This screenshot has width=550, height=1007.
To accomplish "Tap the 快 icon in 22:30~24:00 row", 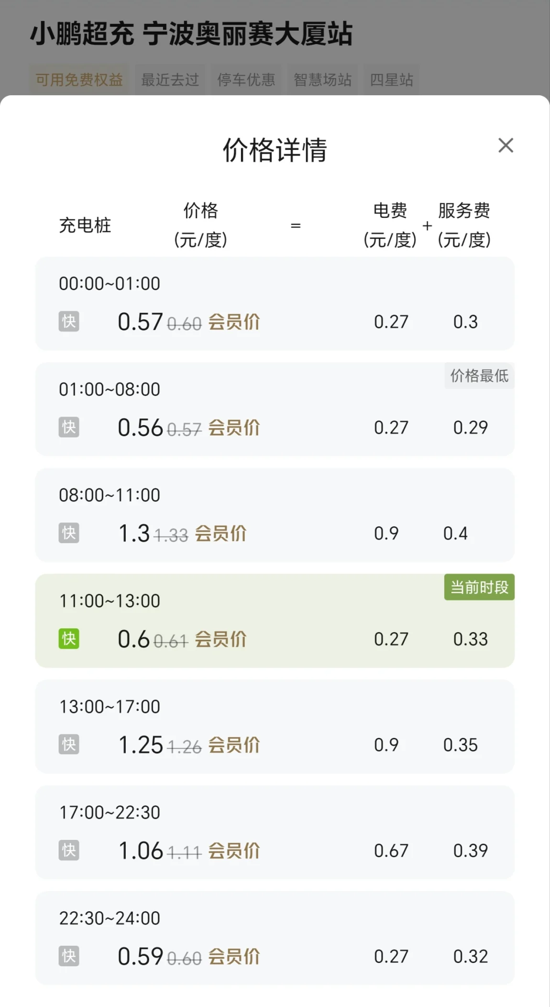I will point(69,956).
